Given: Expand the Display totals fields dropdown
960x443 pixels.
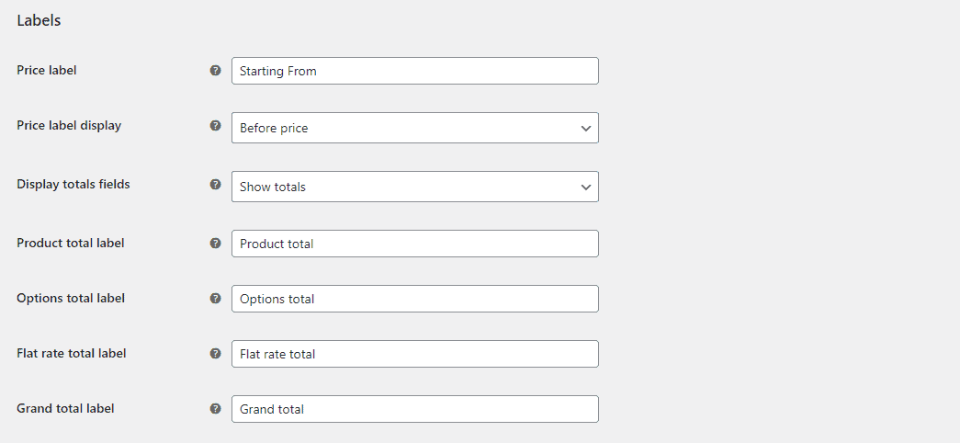Looking at the screenshot, I should pyautogui.click(x=415, y=187).
